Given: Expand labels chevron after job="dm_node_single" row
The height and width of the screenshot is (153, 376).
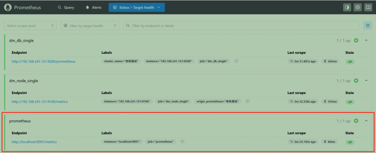Looking at the screenshot, I should click(x=248, y=101).
